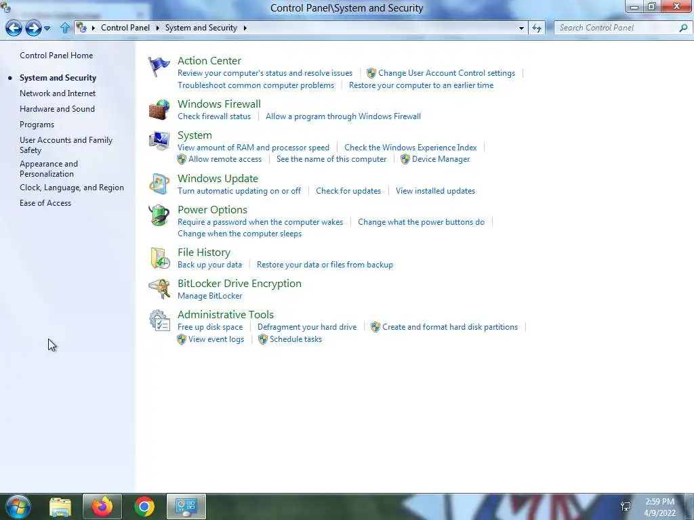Image resolution: width=694 pixels, height=520 pixels.
Task: Click the search magnifier icon
Action: pyautogui.click(x=683, y=28)
